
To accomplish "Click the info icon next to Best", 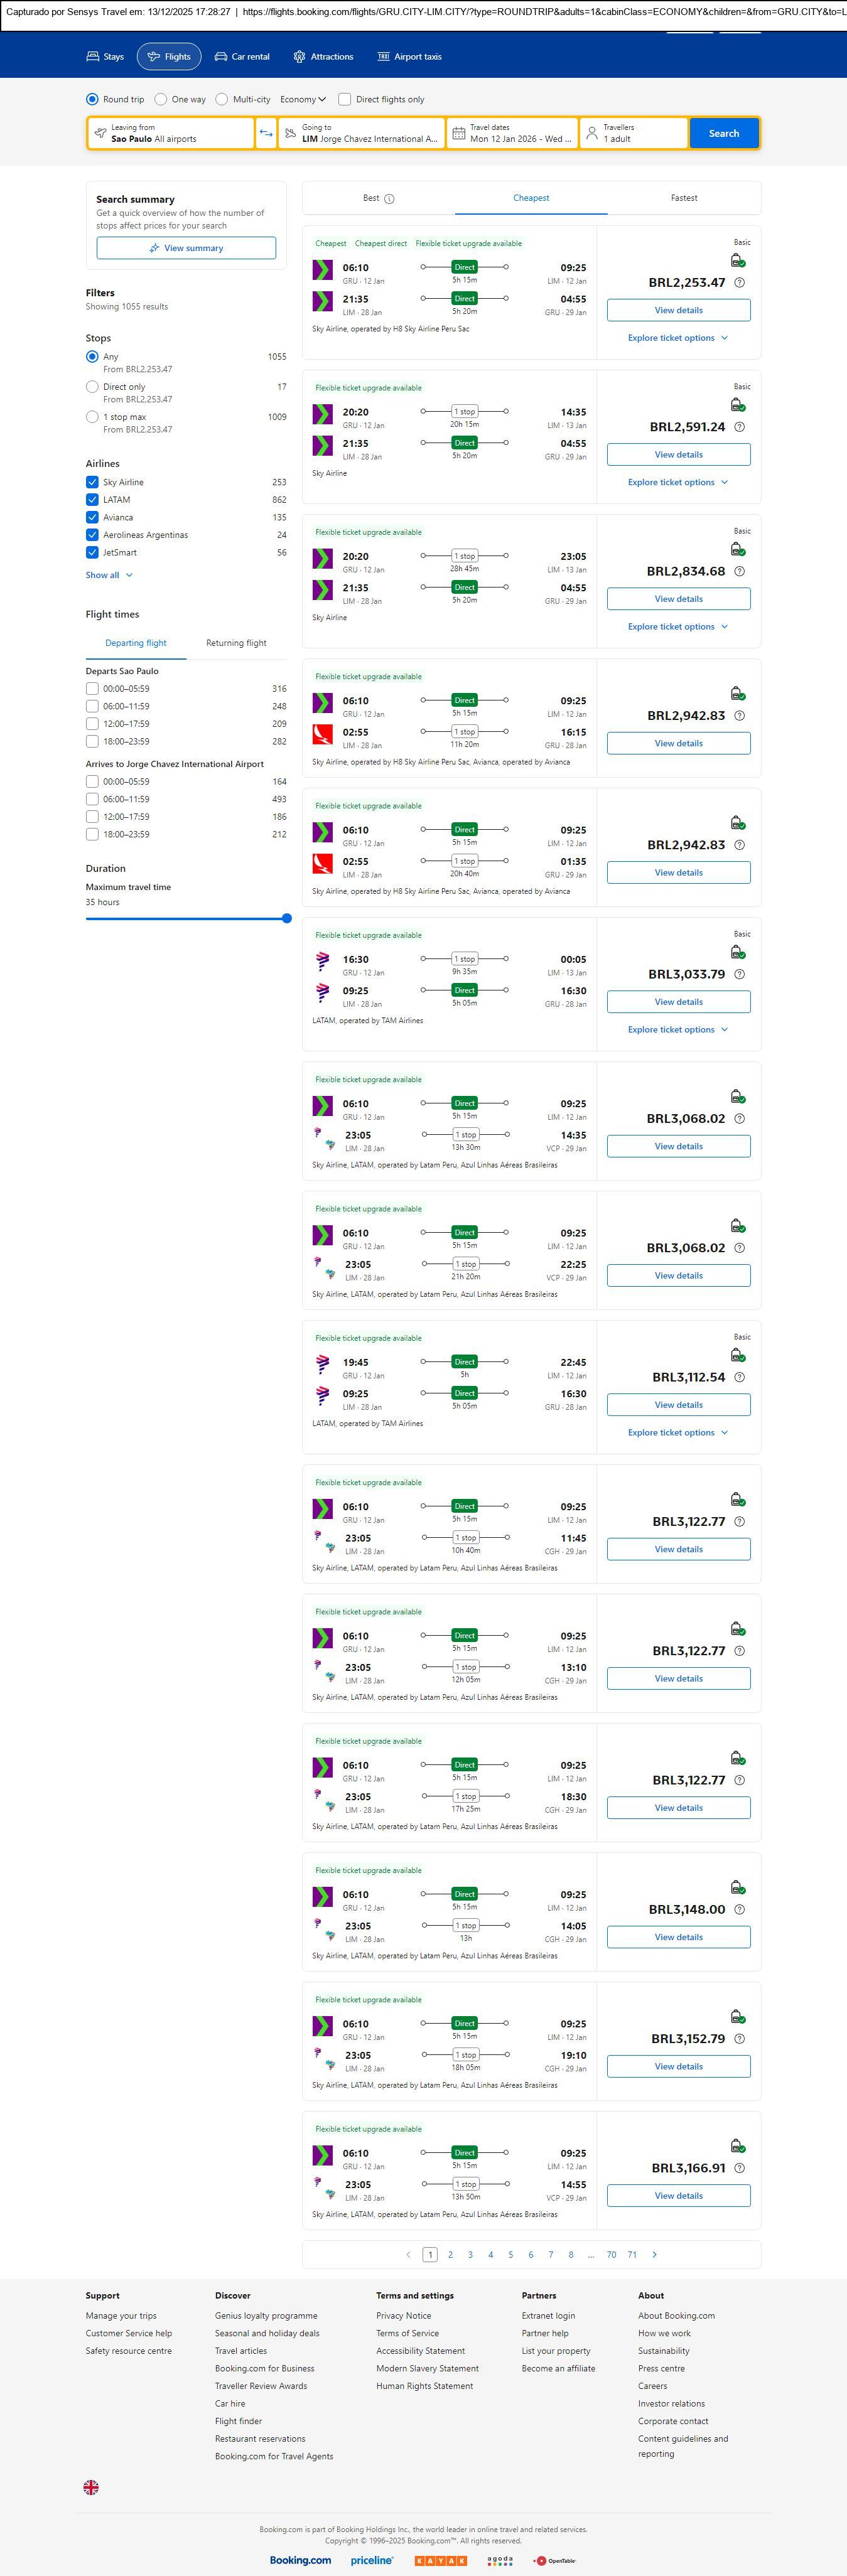I will (390, 199).
